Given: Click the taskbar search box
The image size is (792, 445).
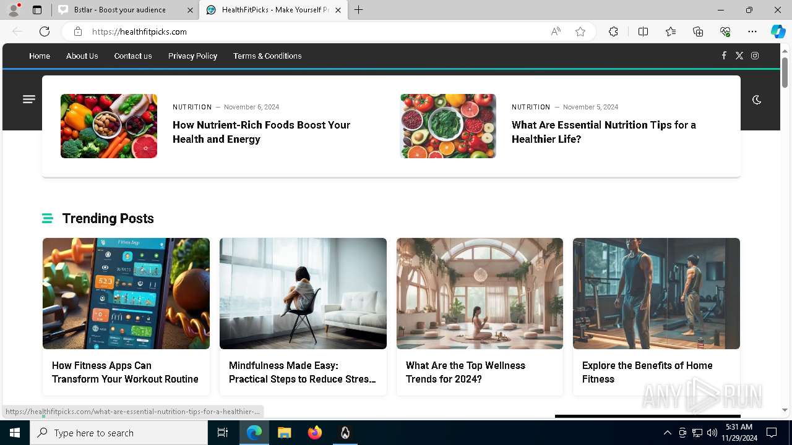Looking at the screenshot, I should pyautogui.click(x=119, y=433).
